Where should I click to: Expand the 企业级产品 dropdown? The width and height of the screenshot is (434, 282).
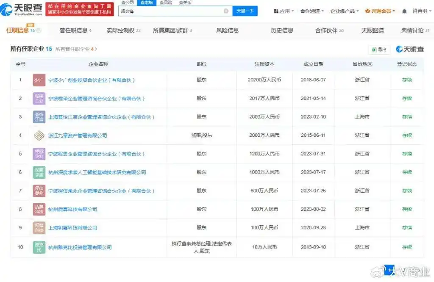click(344, 11)
